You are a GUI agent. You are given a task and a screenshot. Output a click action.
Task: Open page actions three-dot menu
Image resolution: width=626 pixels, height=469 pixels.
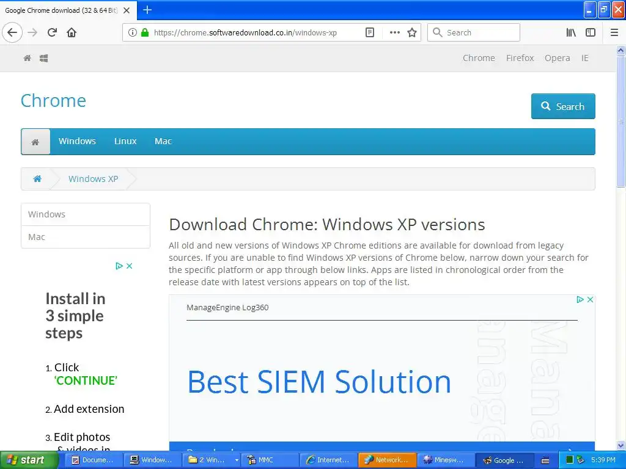coord(394,33)
